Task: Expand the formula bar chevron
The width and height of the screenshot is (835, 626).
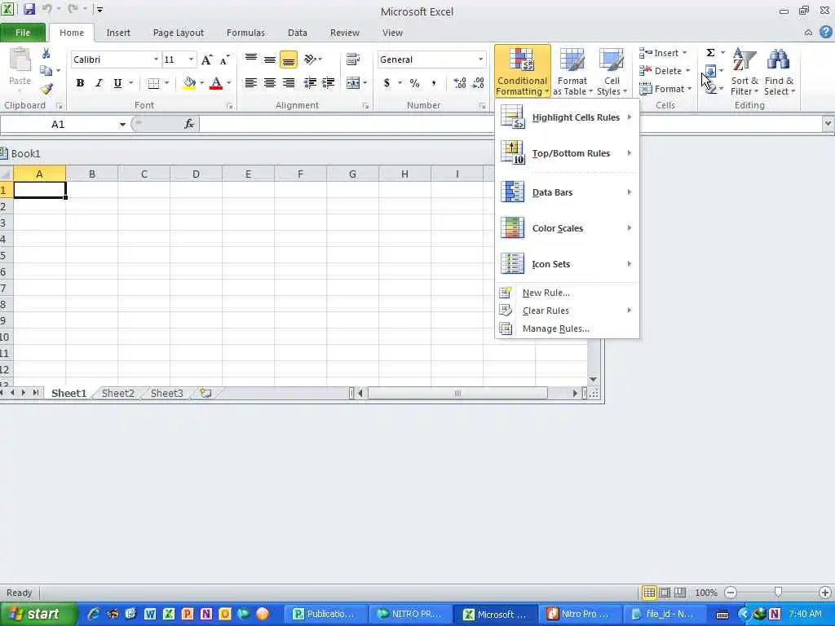Action: click(x=828, y=124)
